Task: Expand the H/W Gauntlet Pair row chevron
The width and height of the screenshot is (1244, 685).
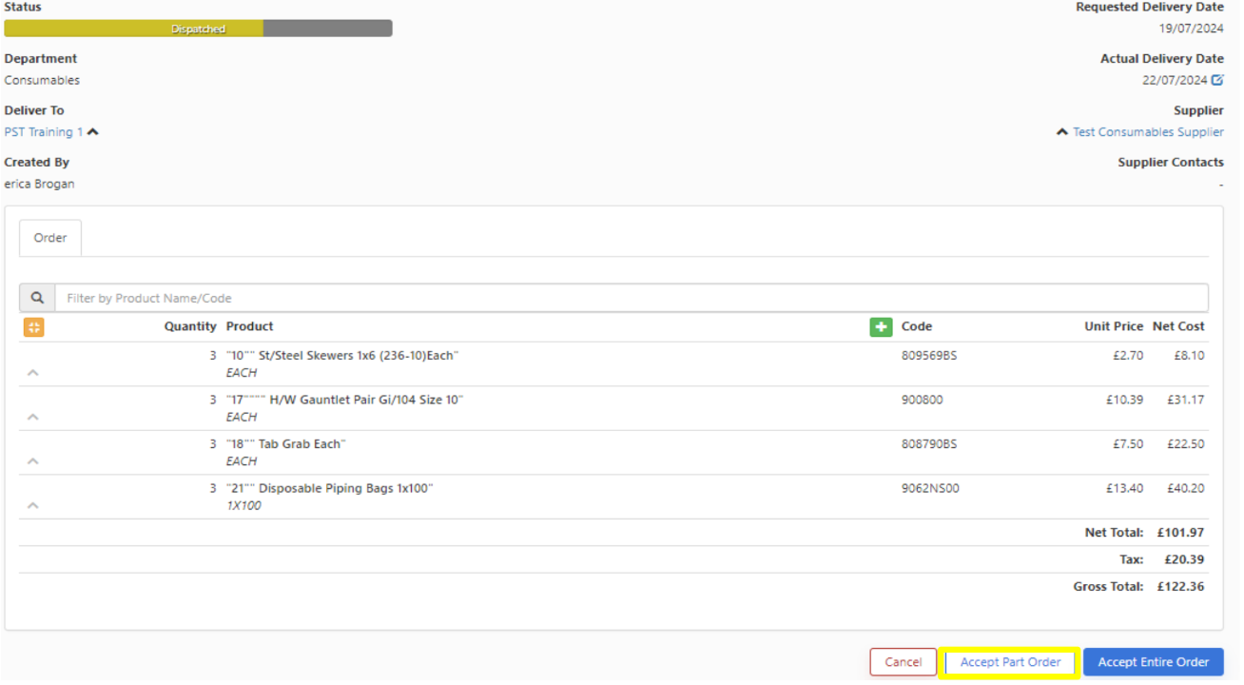Action: pos(33,417)
